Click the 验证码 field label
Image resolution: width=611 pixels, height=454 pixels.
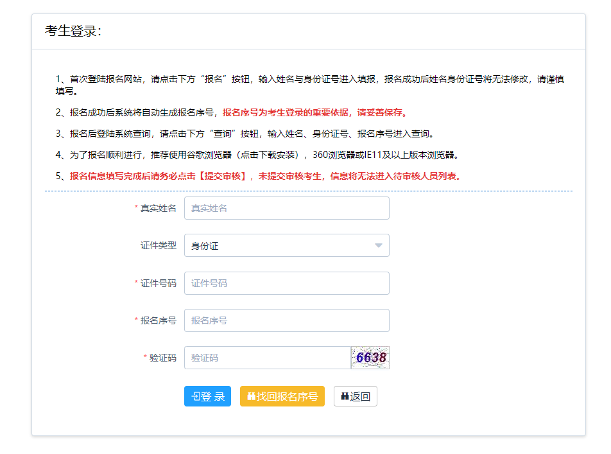tap(162, 358)
